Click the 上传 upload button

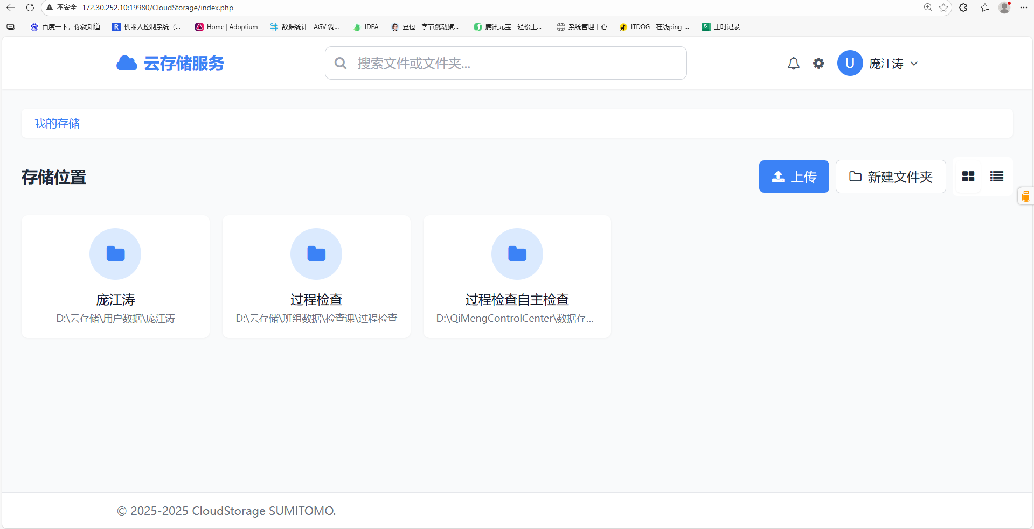(794, 177)
